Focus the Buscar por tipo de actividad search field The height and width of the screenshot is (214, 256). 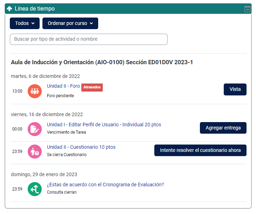(x=89, y=39)
